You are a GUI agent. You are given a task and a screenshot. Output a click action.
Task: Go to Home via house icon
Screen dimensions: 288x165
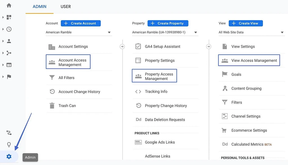pos(9,5)
